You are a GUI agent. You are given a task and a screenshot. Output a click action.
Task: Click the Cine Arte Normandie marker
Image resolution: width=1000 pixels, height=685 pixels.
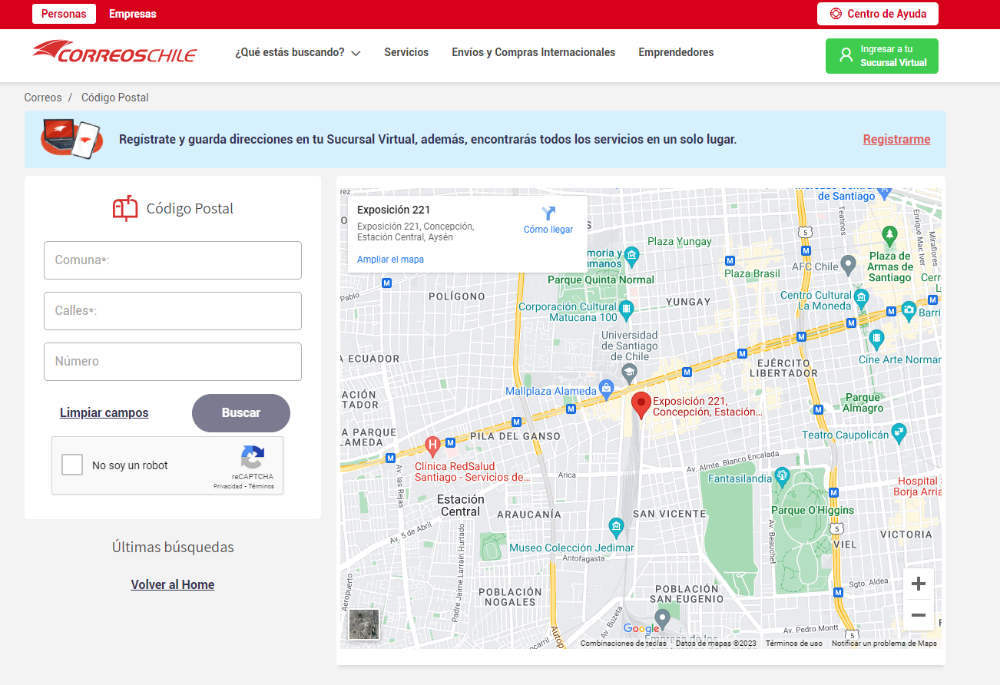pyautogui.click(x=876, y=339)
